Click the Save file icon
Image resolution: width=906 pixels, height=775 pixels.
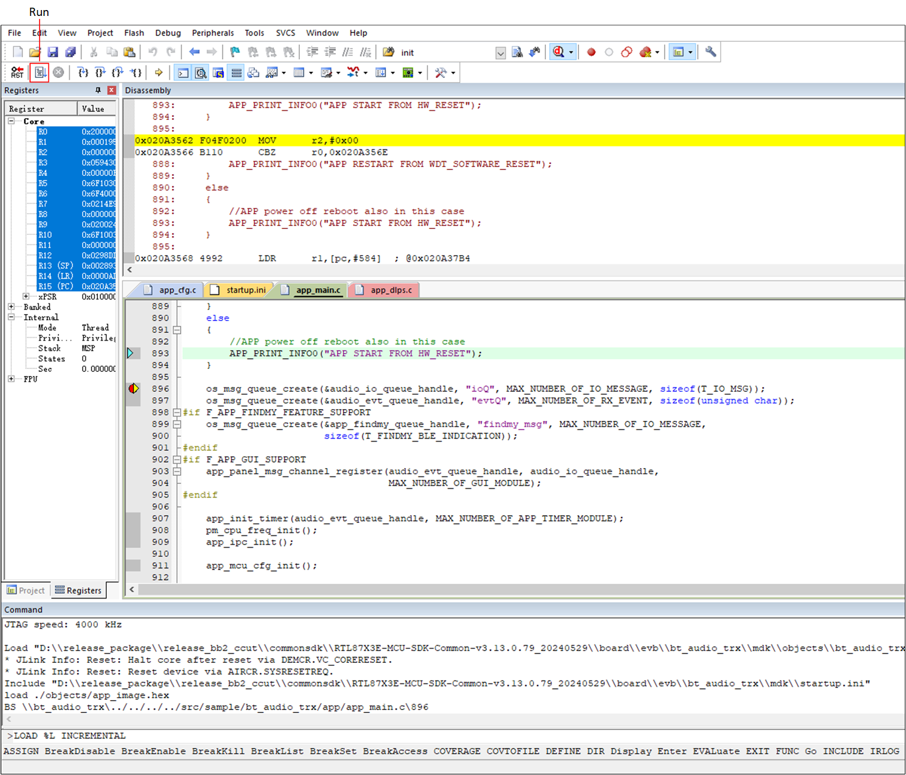coord(53,52)
